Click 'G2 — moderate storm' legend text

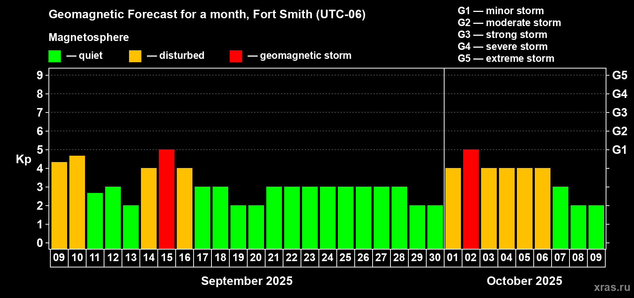click(509, 23)
